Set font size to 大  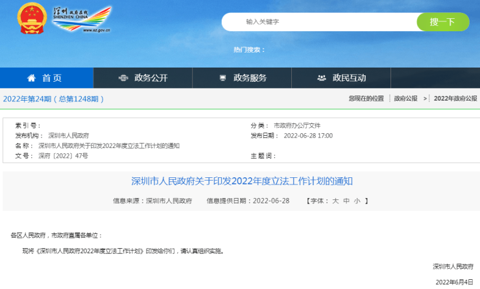(x=335, y=201)
